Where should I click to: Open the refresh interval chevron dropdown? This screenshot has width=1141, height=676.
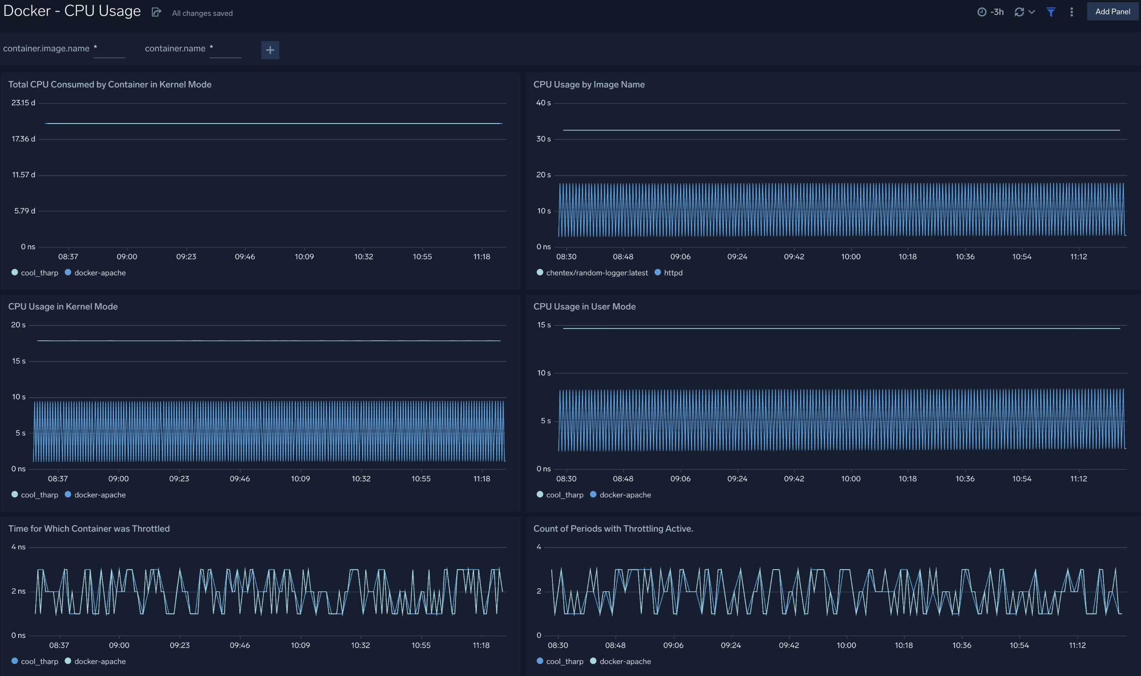1032,12
